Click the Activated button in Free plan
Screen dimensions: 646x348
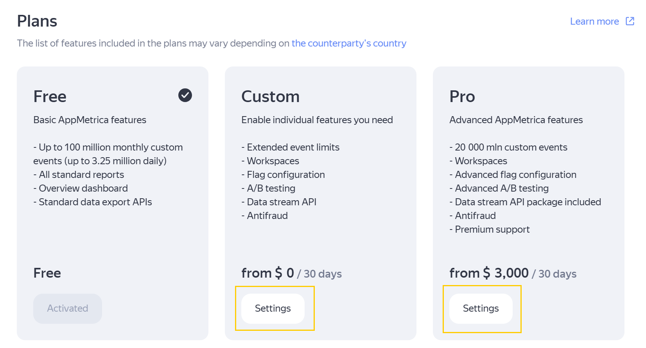[x=68, y=309]
